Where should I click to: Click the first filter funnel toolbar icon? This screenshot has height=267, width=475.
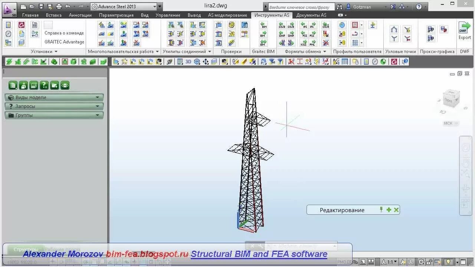point(272,62)
